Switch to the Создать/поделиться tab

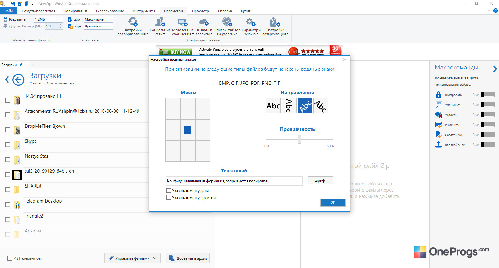click(x=39, y=11)
